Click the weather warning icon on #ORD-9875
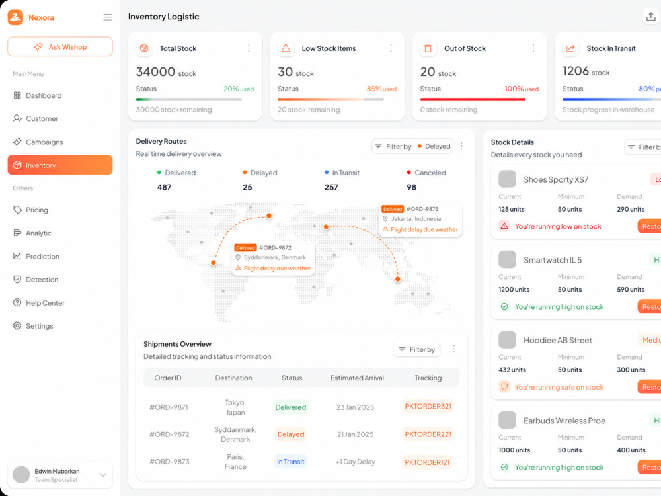Viewport: 661px width, 496px height. click(385, 229)
